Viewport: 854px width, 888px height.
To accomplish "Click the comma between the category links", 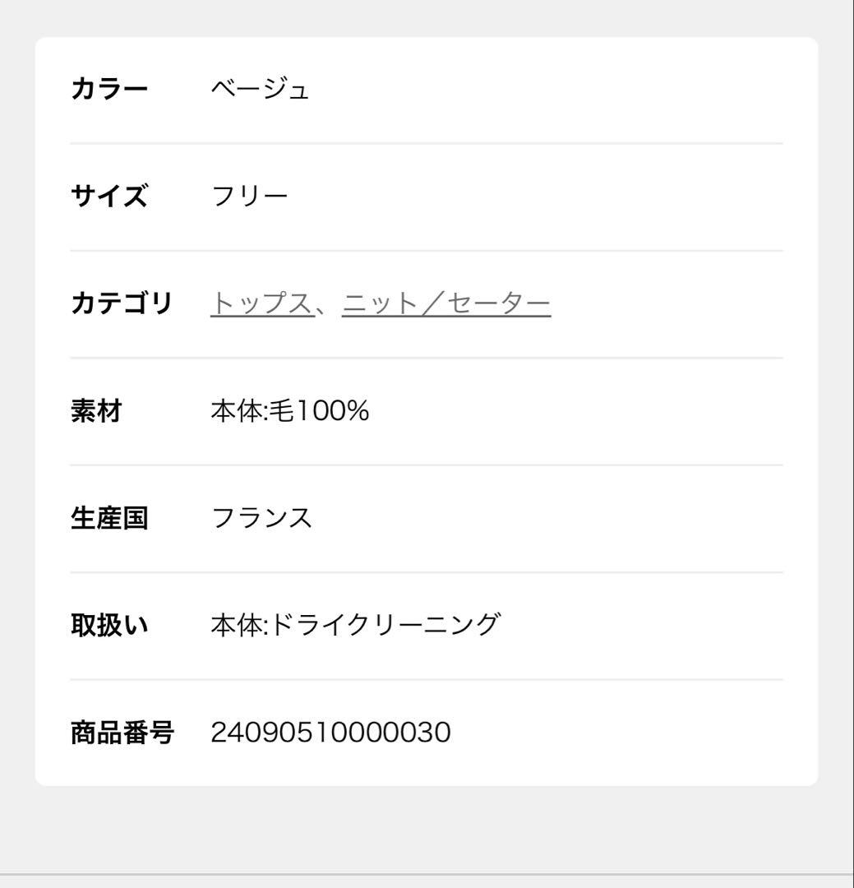I will [328, 308].
